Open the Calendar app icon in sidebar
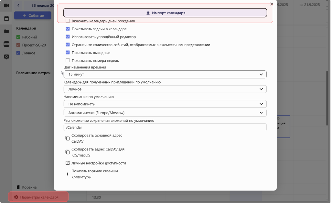This screenshot has height=203, width=331. [x=6, y=18]
